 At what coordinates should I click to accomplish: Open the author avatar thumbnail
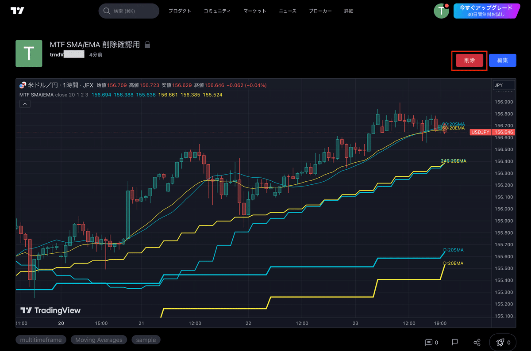pos(29,53)
